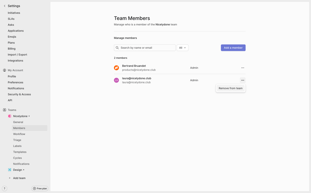Click the Free plan upgrade badge

click(x=40, y=188)
